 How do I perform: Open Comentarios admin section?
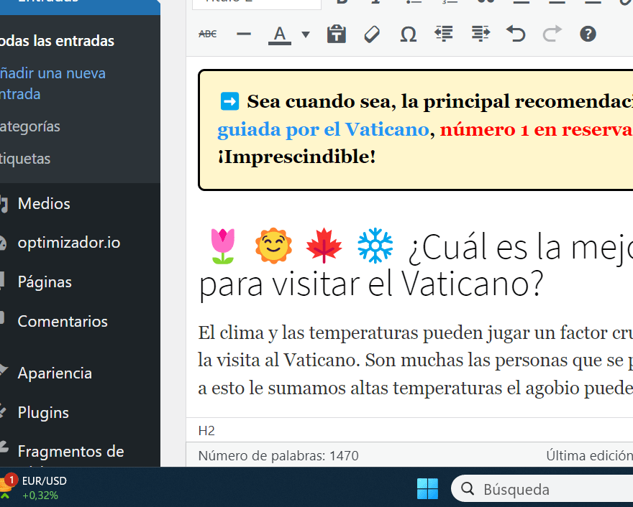(x=63, y=321)
